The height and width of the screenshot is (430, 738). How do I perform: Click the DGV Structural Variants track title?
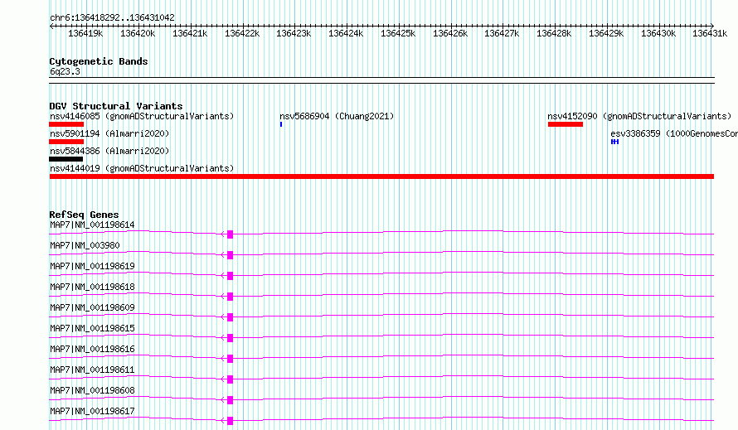pos(116,106)
